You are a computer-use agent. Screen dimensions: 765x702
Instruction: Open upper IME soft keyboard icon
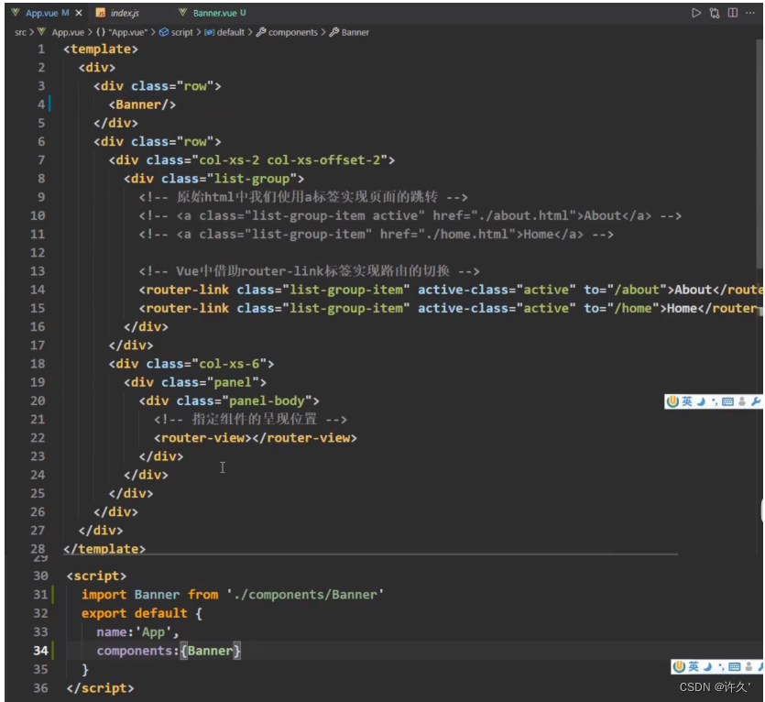pyautogui.click(x=727, y=401)
